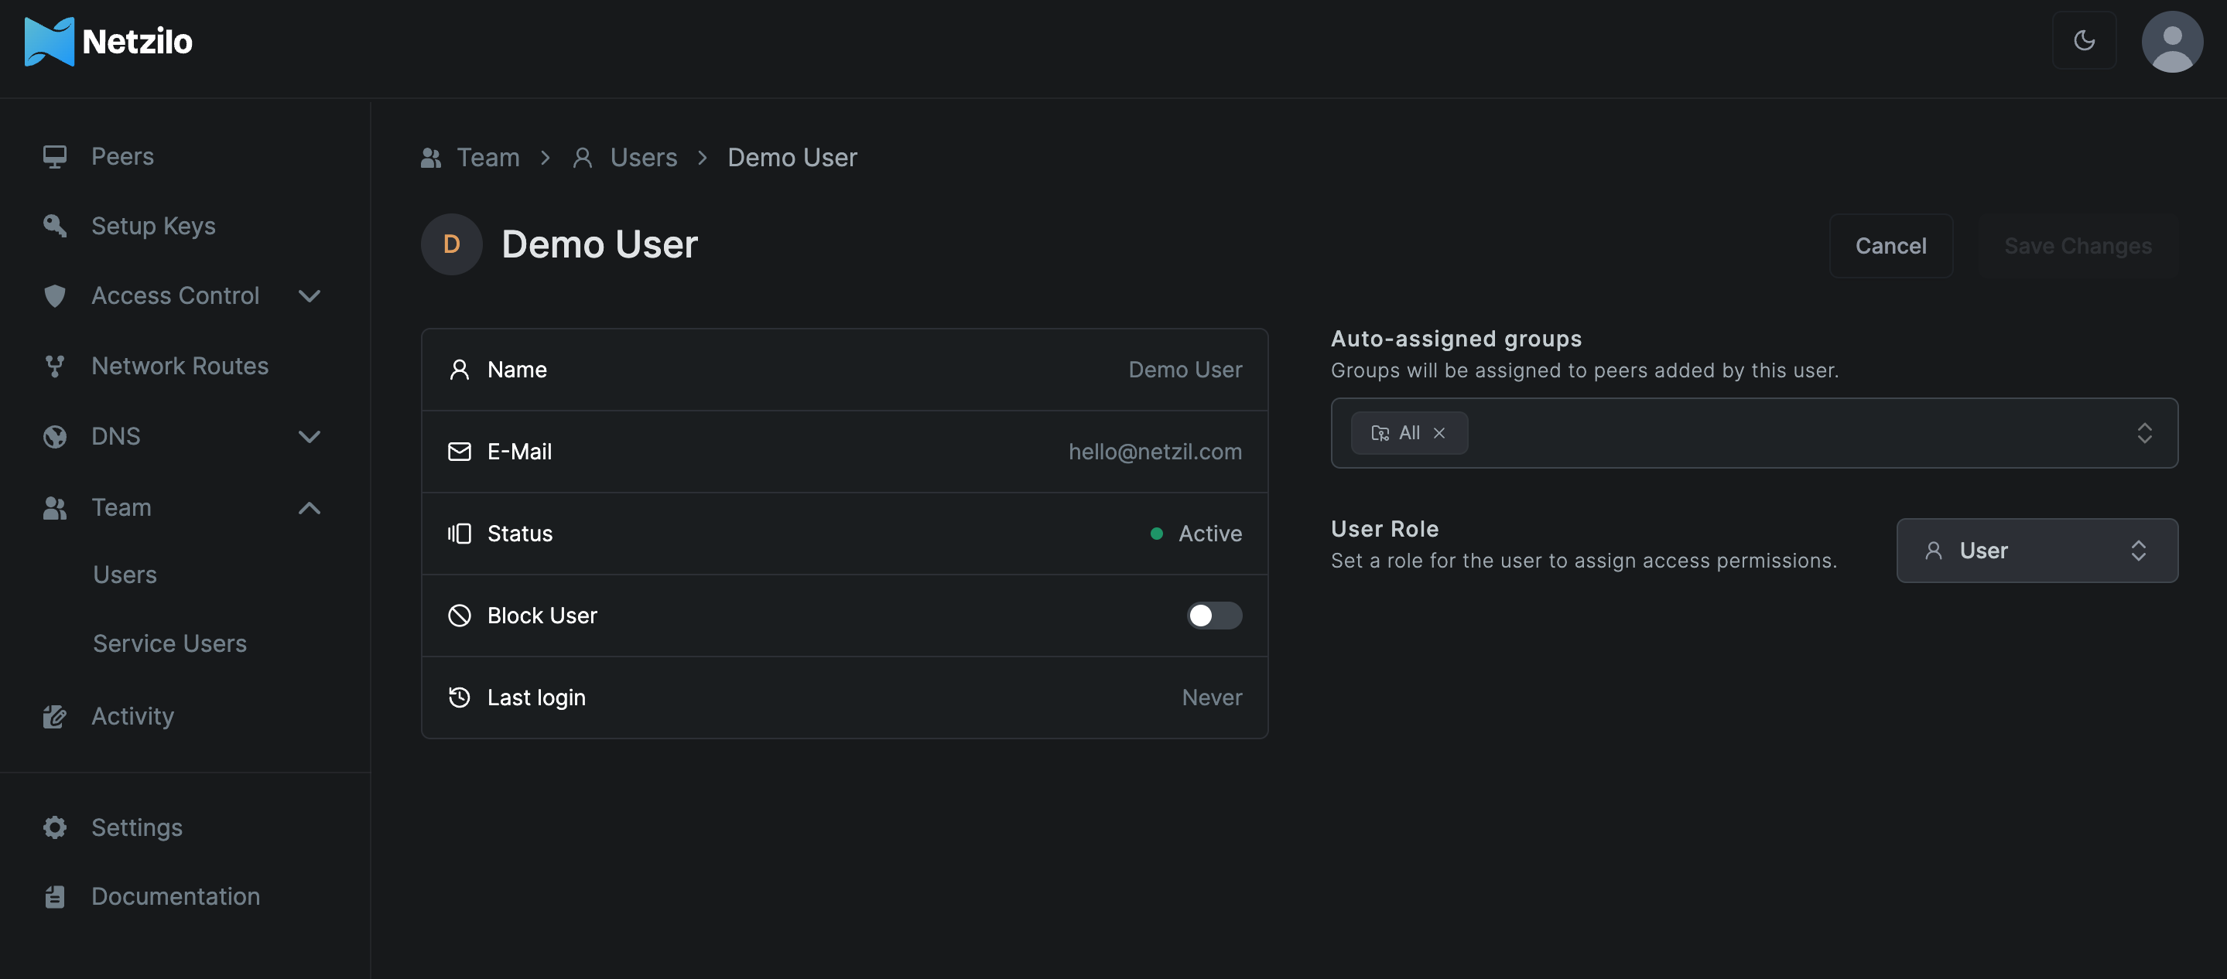Click the green Active status dot
This screenshot has height=979, width=2227.
pyautogui.click(x=1156, y=534)
